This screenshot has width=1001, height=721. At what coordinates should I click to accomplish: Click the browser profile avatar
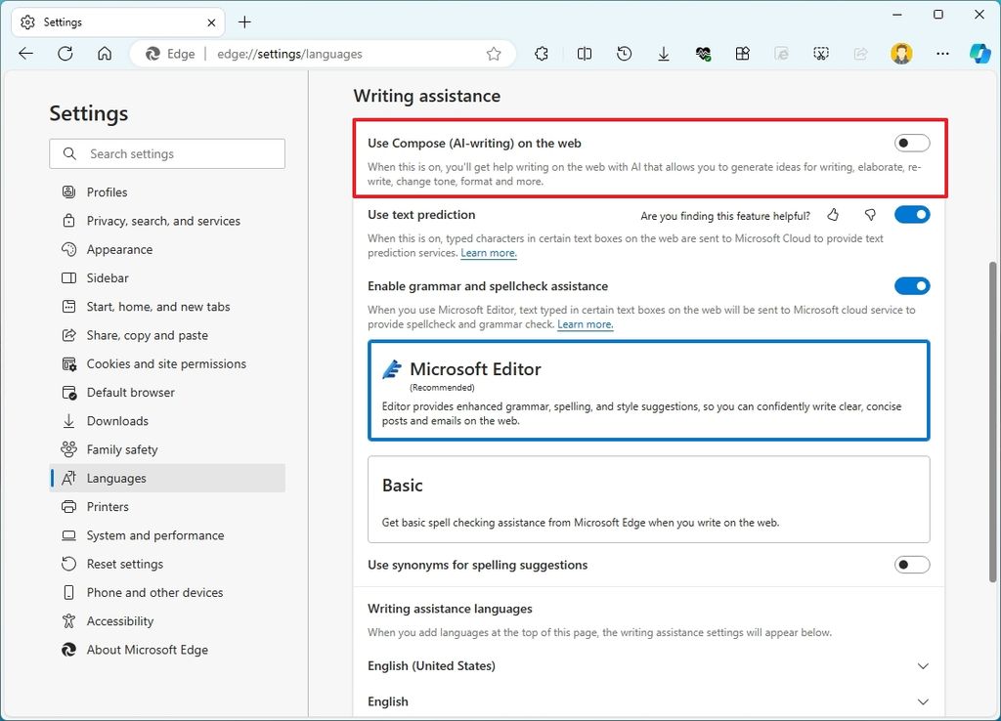[x=900, y=54]
